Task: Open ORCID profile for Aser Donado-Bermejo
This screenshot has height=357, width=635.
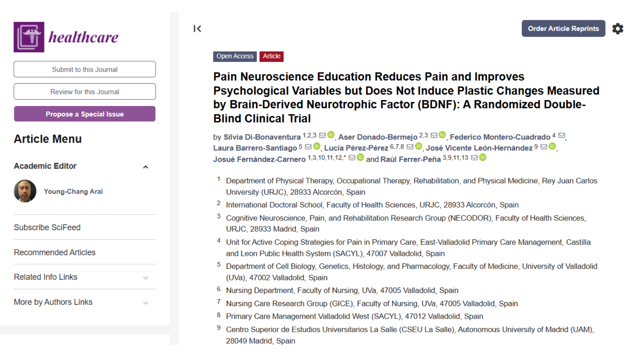Action: (x=442, y=135)
